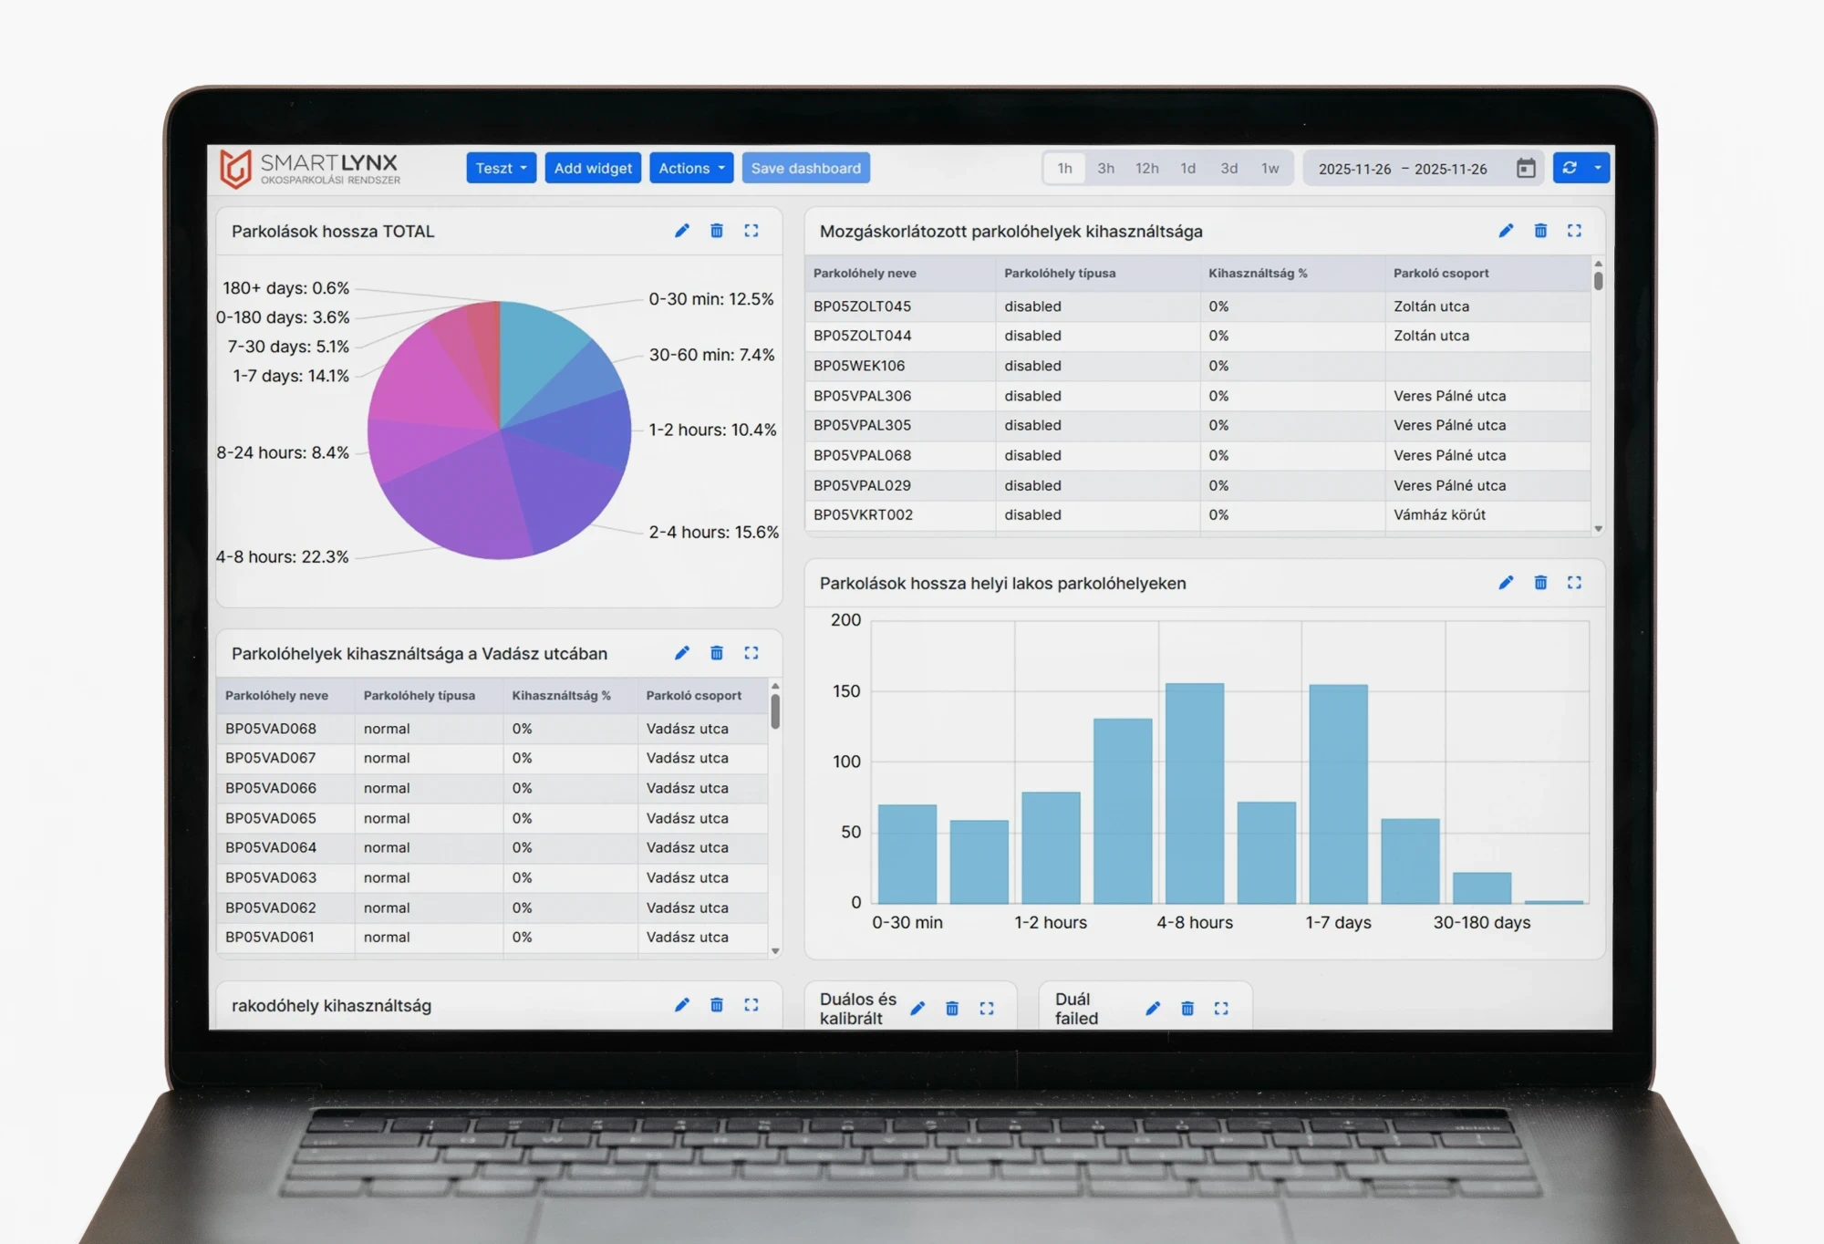This screenshot has height=1244, width=1824.
Task: Click the Add widget button
Action: 593,168
